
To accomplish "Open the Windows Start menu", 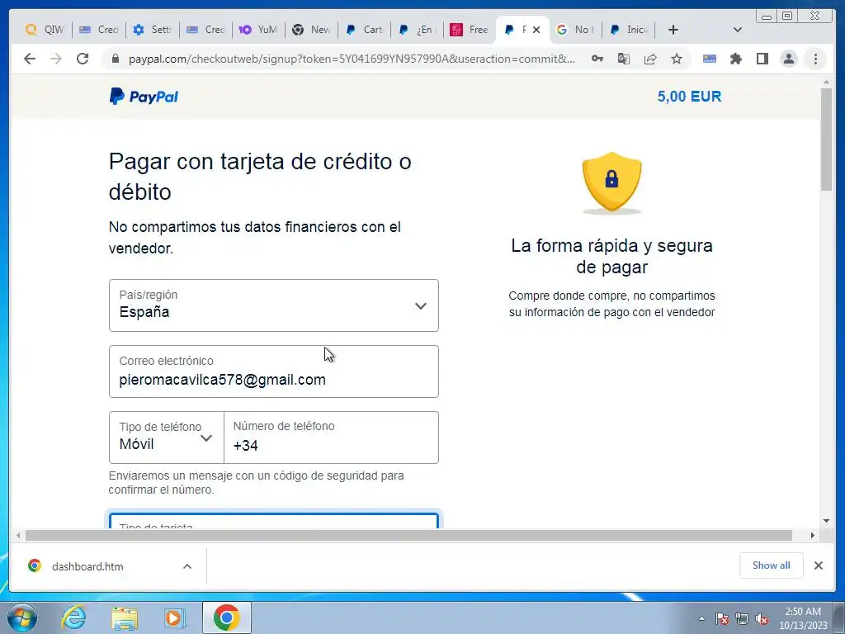I will pos(21,617).
